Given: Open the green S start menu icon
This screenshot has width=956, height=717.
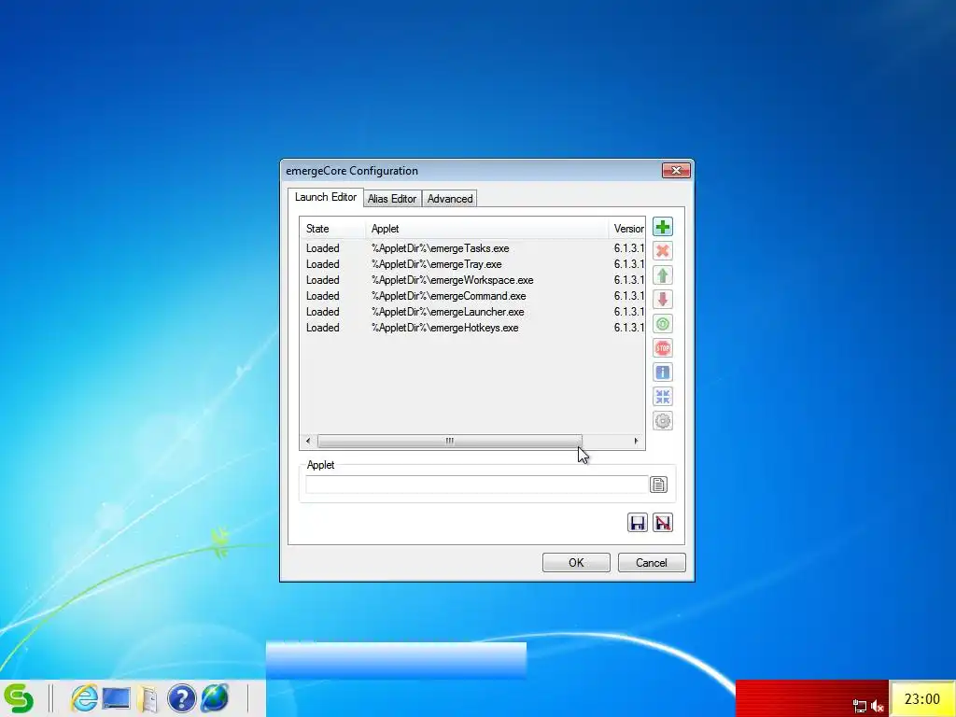Looking at the screenshot, I should coord(19,697).
